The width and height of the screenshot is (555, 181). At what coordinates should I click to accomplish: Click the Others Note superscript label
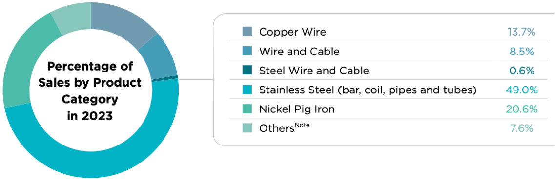[302, 125]
